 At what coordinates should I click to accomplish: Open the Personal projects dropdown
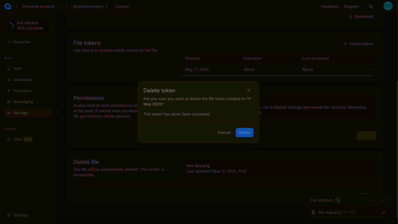click(41, 6)
